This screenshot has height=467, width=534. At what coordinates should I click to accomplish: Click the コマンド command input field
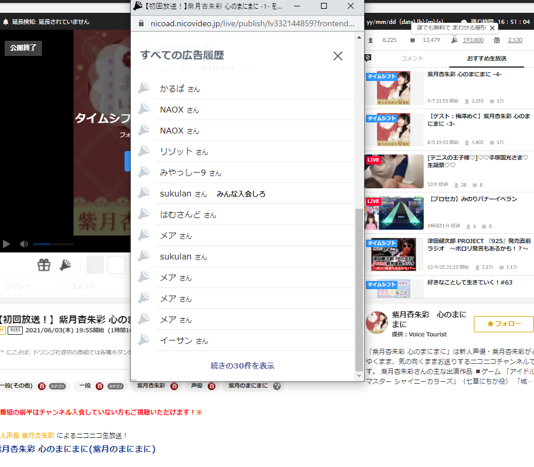click(32, 286)
